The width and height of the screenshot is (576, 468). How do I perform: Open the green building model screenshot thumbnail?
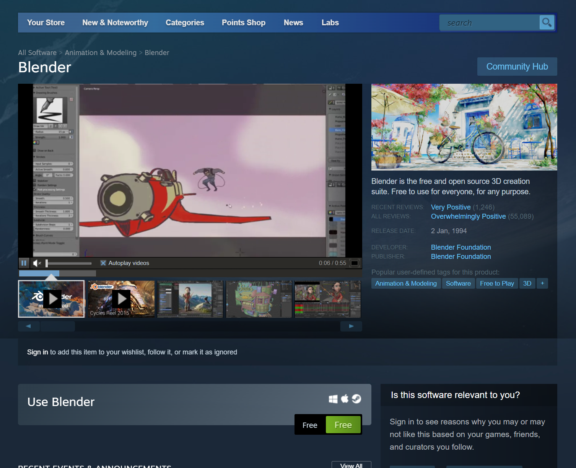click(x=259, y=299)
